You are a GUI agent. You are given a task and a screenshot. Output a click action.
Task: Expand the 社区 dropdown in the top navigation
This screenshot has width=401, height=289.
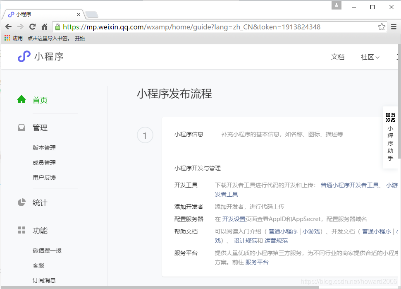tap(370, 57)
